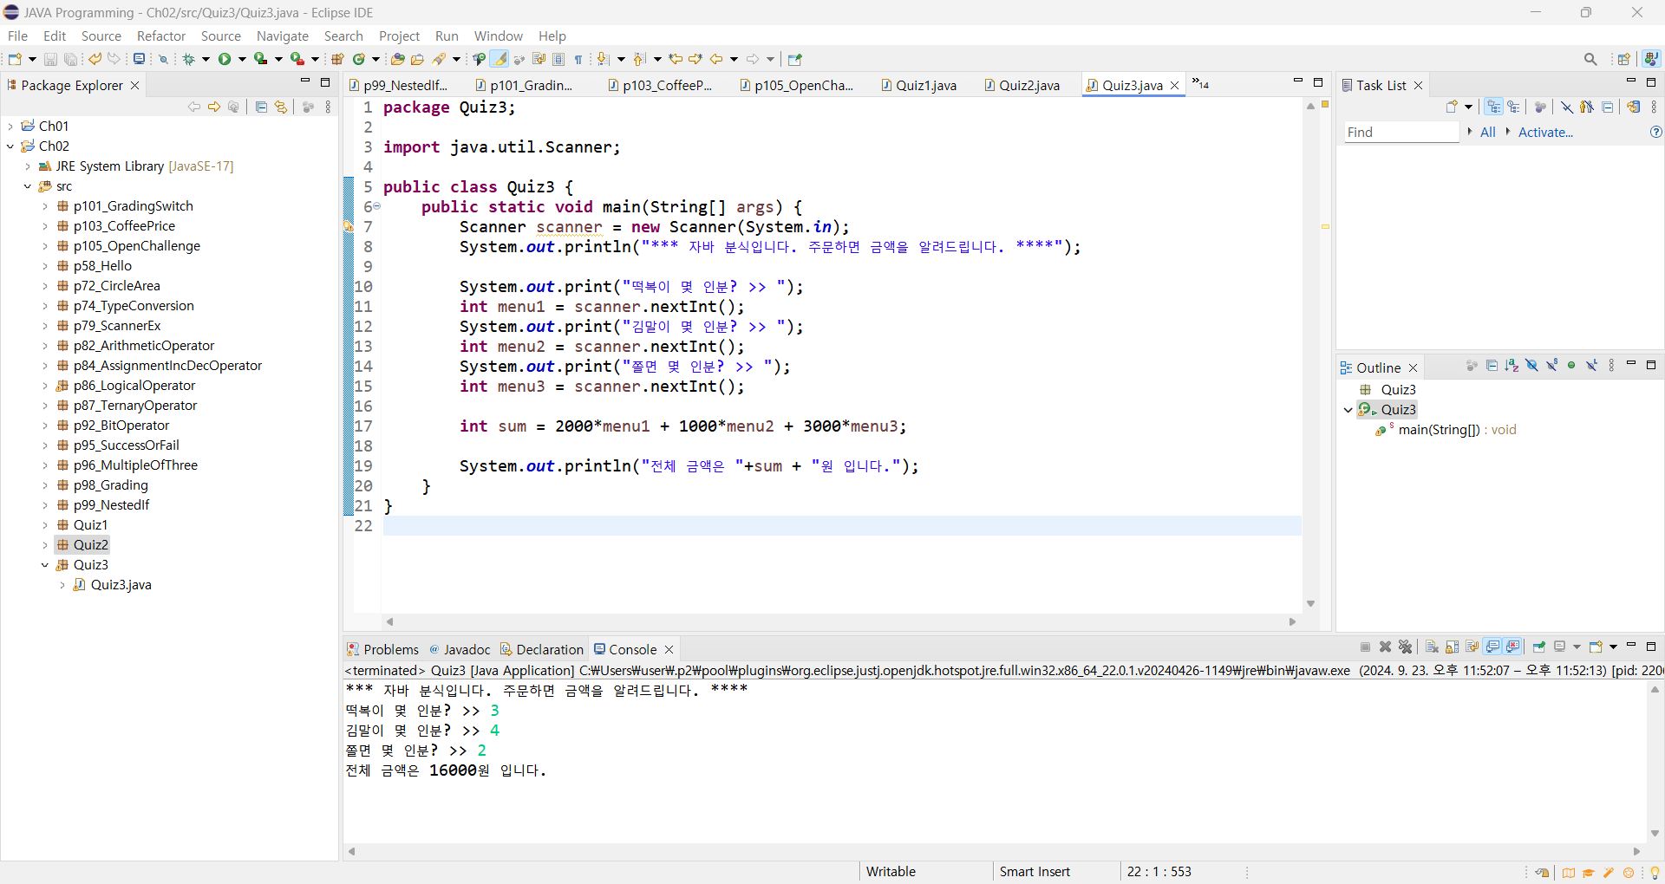
Task: Toggle Hide Fields in Outline toolbar
Action: 1531,366
